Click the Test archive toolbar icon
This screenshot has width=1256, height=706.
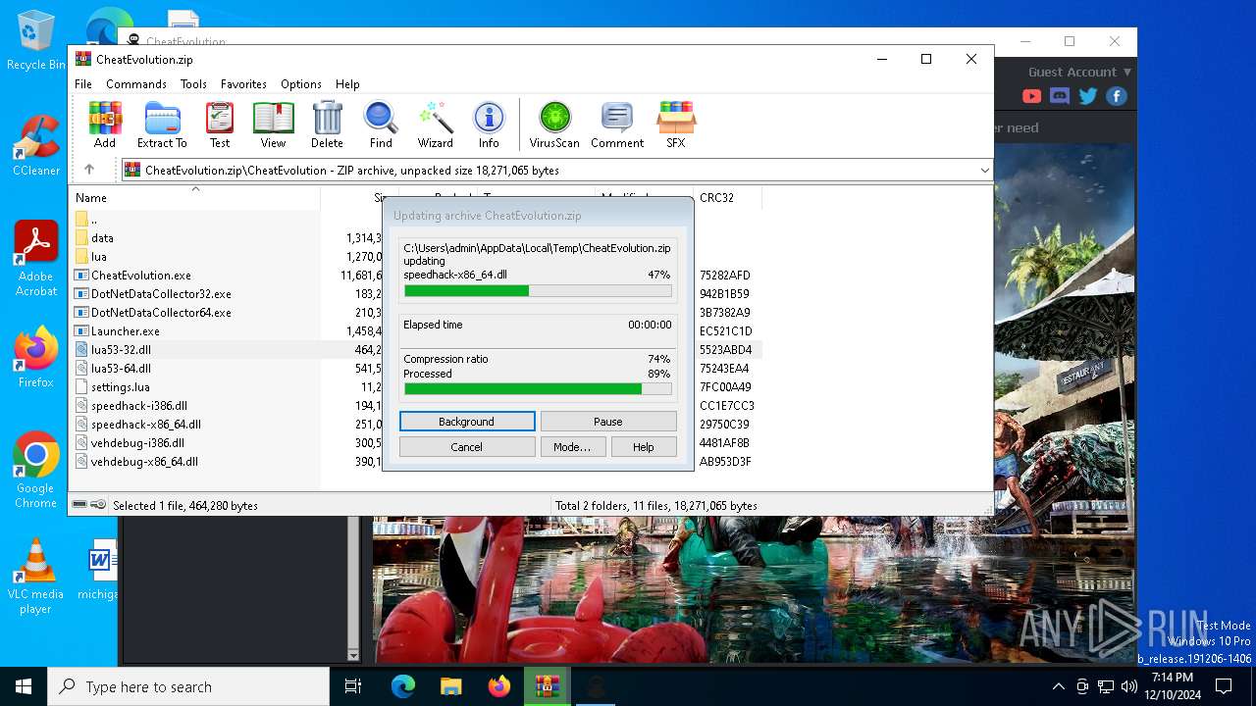pyautogui.click(x=220, y=125)
